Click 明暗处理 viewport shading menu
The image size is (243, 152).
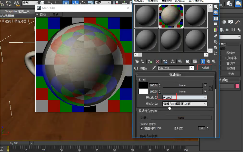point(20,21)
